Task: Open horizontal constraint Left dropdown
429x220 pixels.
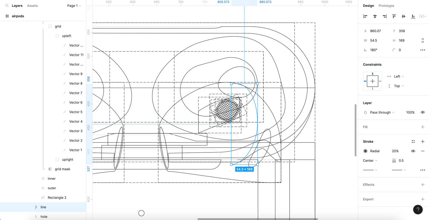Action: click(399, 76)
